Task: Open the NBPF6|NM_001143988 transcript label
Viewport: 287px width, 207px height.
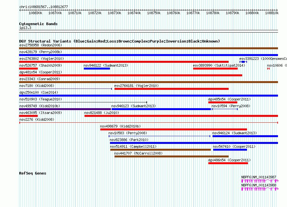Action: 259,185
